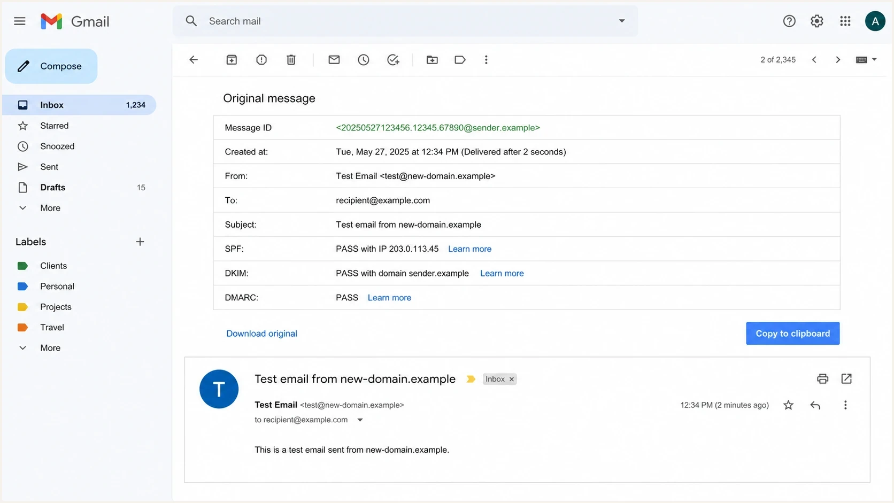Open DMARC Learn more link
Screen dimensions: 894x503
(389, 298)
